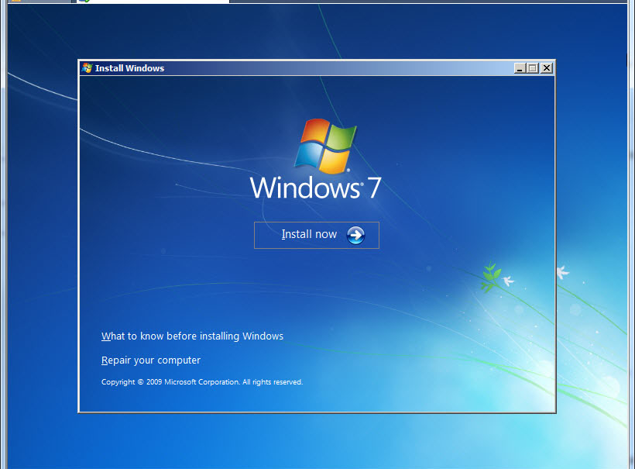Click the small icon in the leftmost top tab
This screenshot has width=635, height=469.
coord(15,2)
